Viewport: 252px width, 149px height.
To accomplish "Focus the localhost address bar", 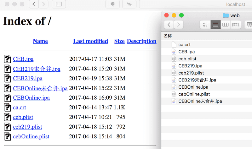I will click(195, 4).
